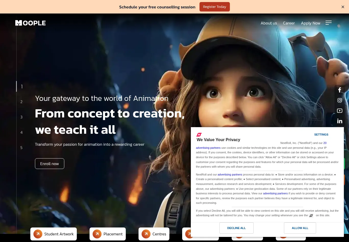Image resolution: width=349 pixels, height=242 pixels.
Task: Jump to slide 2 of the hero slider
Action: pos(21,102)
